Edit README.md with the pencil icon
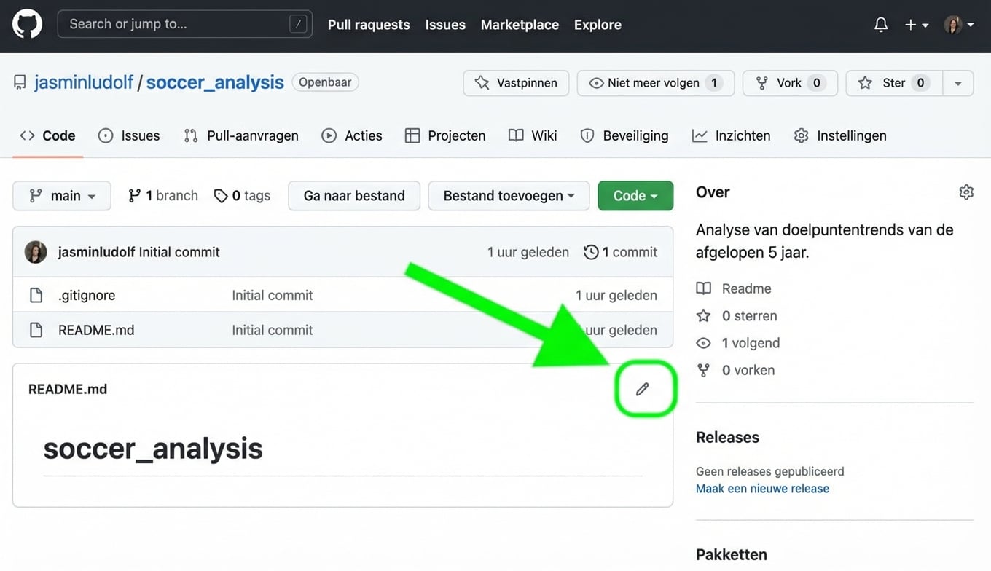 click(642, 390)
